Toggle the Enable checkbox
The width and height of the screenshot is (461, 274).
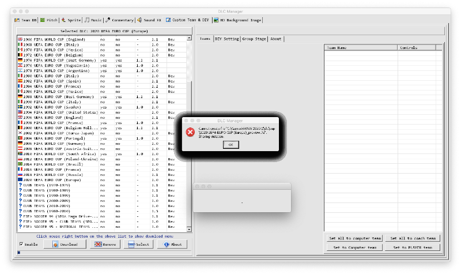click(x=21, y=245)
